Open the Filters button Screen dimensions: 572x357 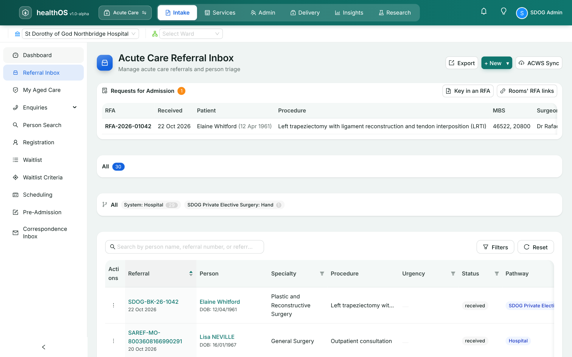[x=495, y=247]
